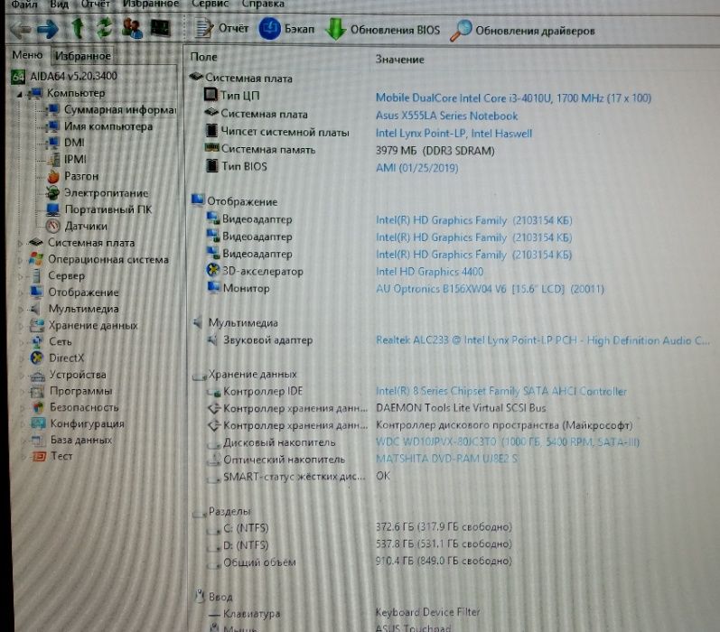Open the Файл menu
The height and width of the screenshot is (632, 720).
[x=23, y=5]
